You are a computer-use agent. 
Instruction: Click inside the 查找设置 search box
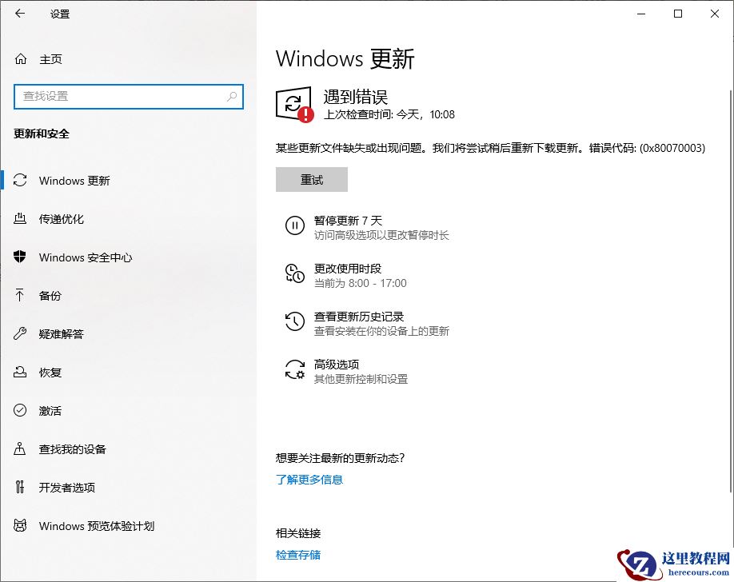tap(128, 96)
